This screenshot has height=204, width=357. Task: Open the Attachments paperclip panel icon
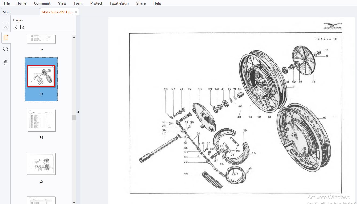click(6, 62)
